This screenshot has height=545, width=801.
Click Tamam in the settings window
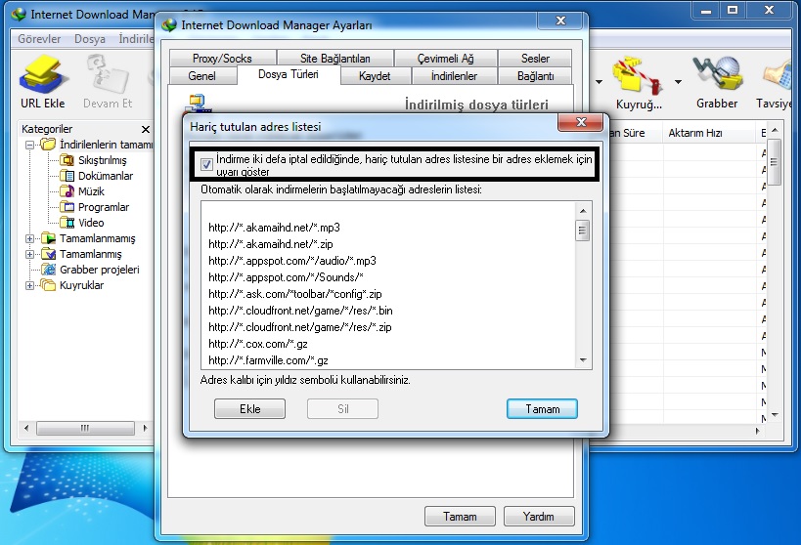pos(460,517)
